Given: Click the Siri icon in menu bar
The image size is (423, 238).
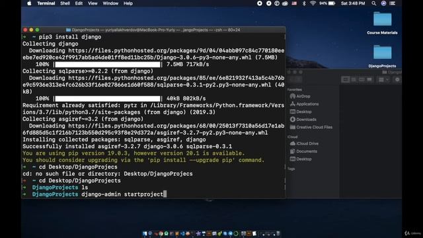Looking at the screenshot, I should coord(383,3).
